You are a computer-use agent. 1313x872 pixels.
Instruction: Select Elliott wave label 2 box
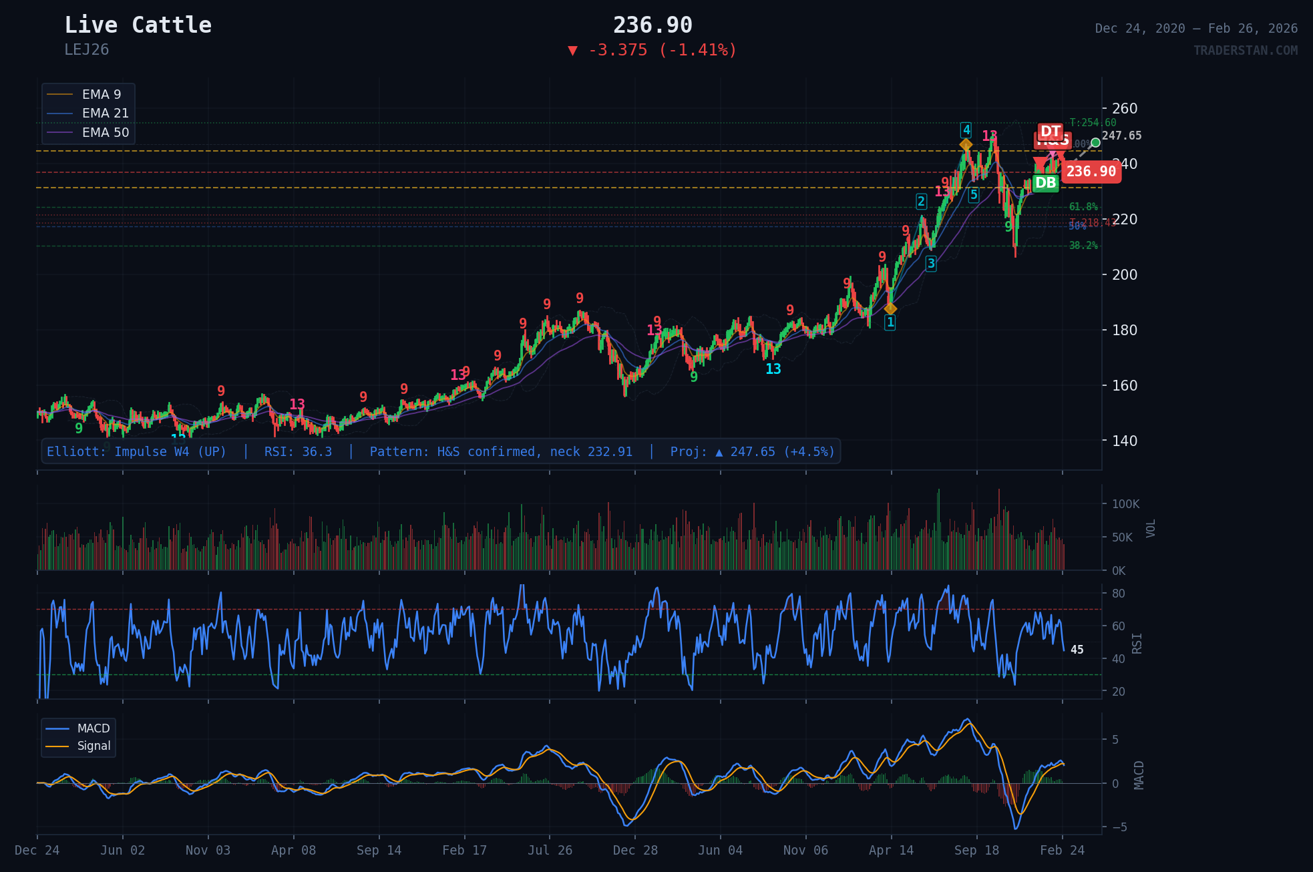pyautogui.click(x=921, y=202)
